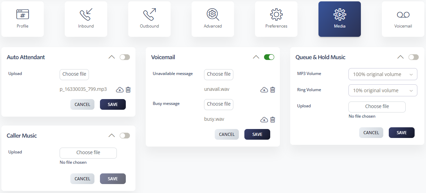426x193 pixels.
Task: Open the Outbound call settings
Action: point(149,19)
